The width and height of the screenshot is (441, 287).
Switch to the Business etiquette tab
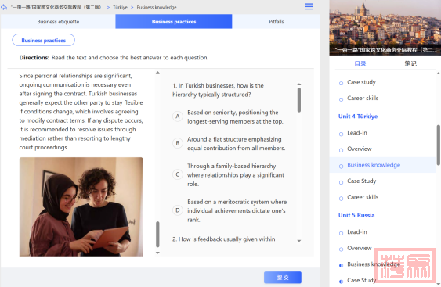58,22
